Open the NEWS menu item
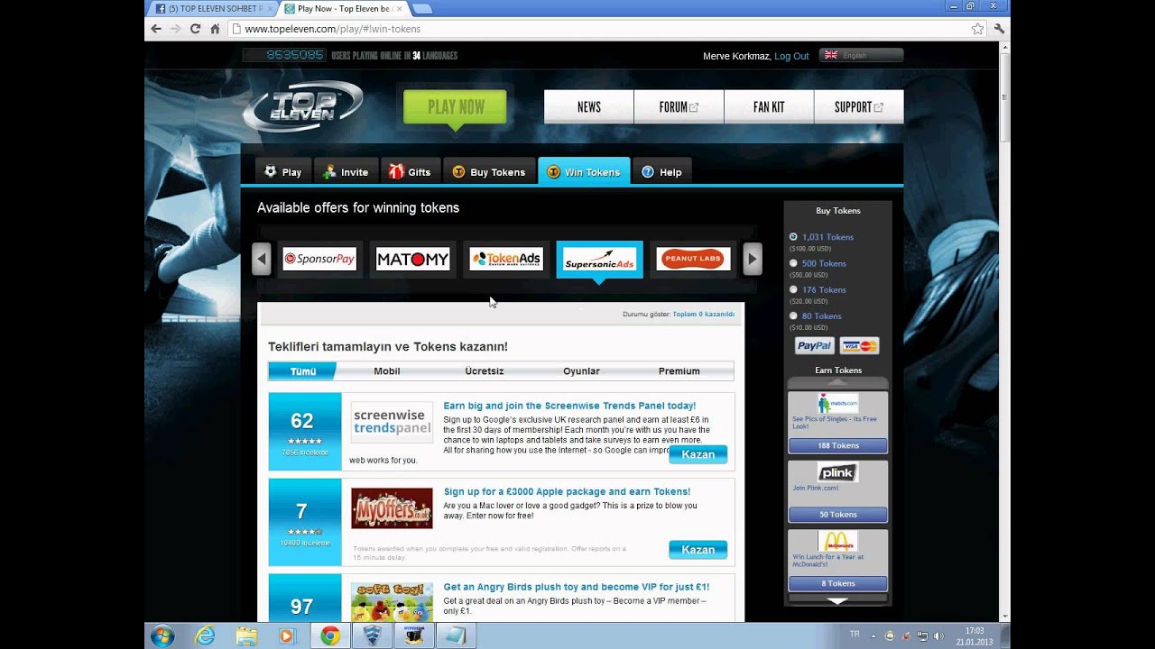 click(x=588, y=107)
